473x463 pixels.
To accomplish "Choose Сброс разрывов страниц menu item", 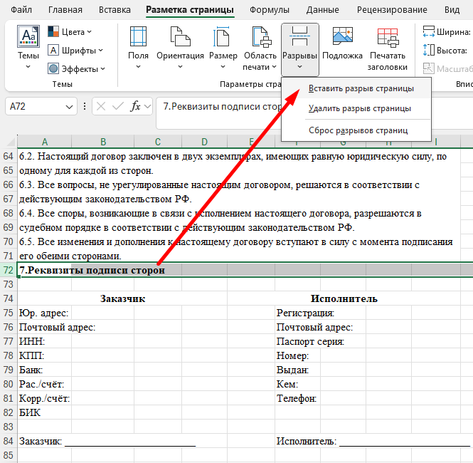I will pos(358,130).
